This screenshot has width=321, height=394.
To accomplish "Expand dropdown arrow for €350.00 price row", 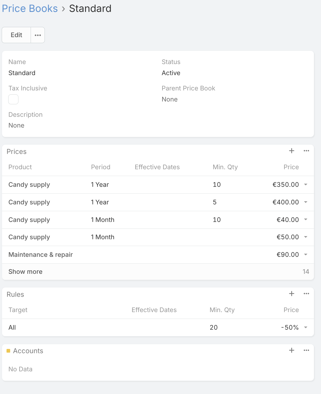I will pyautogui.click(x=306, y=185).
